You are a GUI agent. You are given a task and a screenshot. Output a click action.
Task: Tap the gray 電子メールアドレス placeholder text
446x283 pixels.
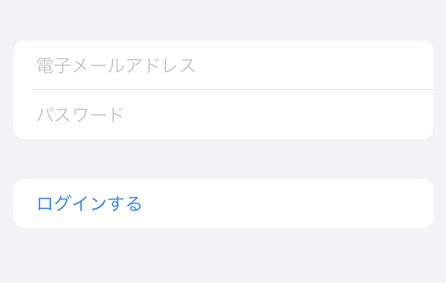click(x=116, y=66)
